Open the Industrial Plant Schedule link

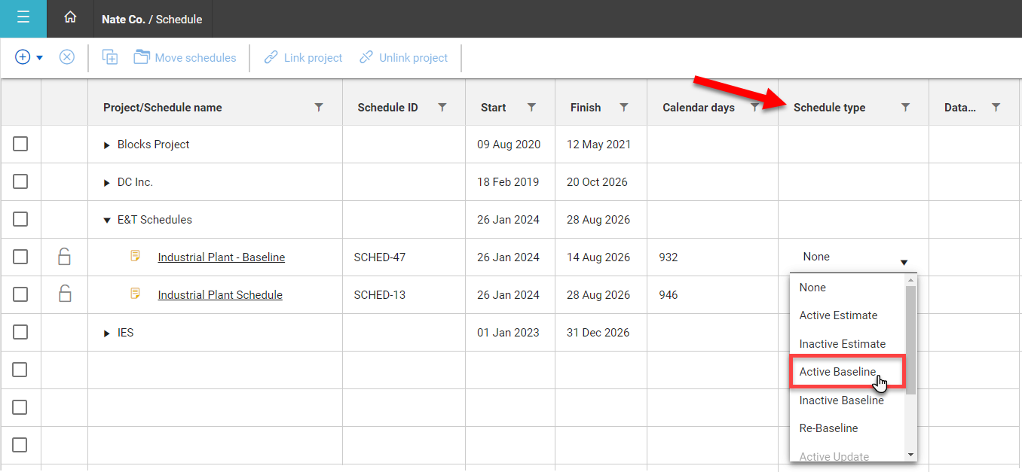219,294
